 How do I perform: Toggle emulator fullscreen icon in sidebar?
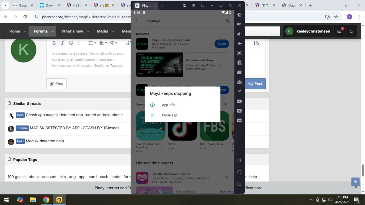pyautogui.click(x=239, y=53)
